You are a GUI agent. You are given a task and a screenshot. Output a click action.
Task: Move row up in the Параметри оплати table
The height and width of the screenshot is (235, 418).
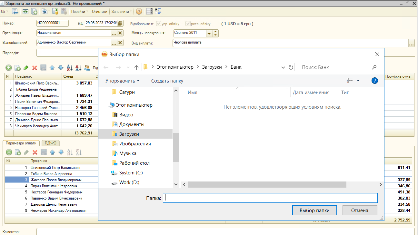pyautogui.click(x=52, y=152)
